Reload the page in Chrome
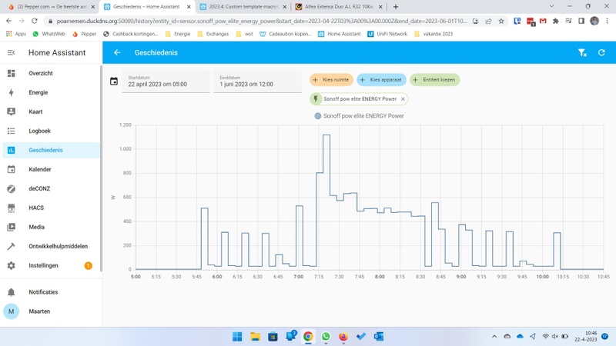This screenshot has height=346, width=616. 35,21
